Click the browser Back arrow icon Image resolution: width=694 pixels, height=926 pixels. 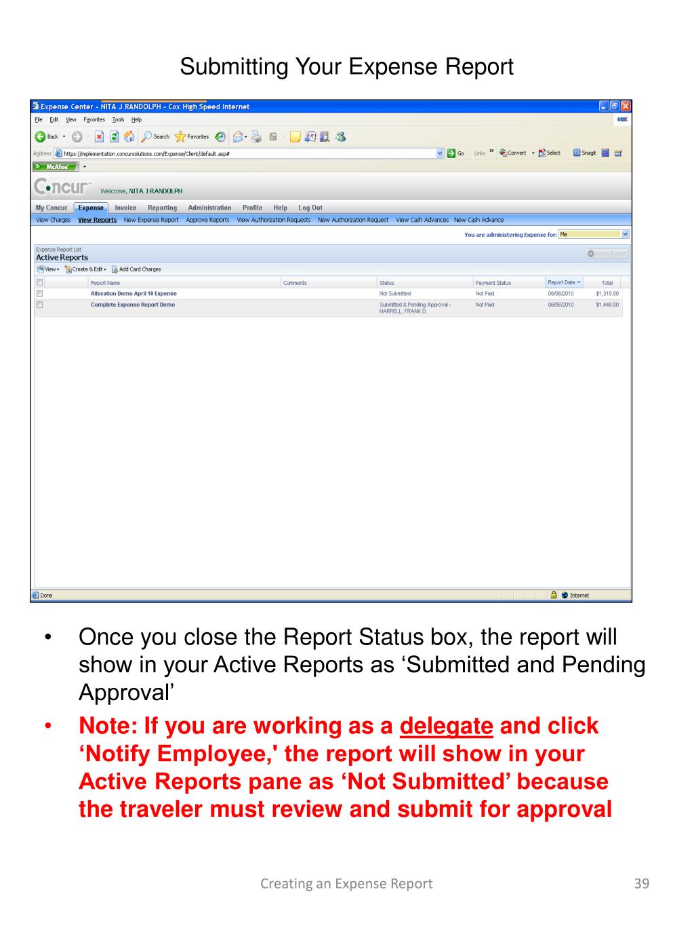(40, 136)
